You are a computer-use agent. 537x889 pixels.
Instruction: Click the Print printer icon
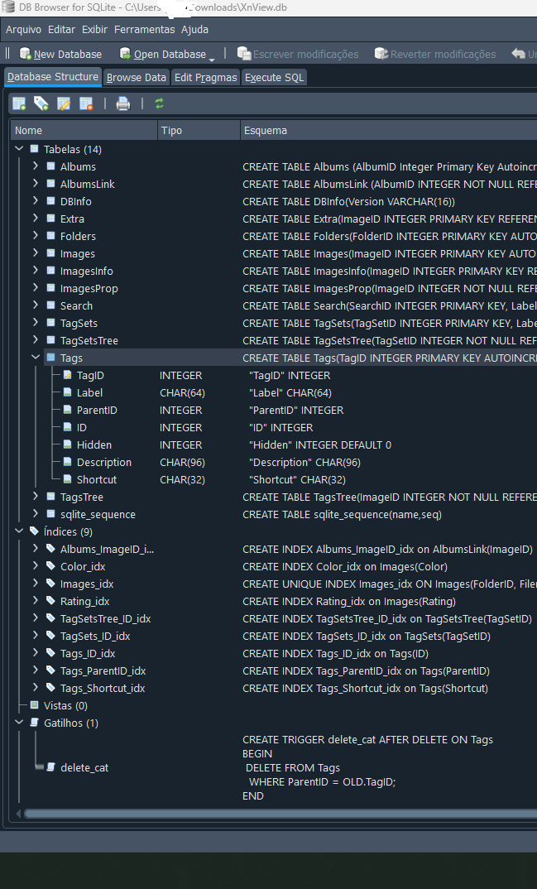123,103
